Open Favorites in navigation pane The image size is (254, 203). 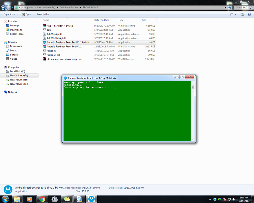coord(13,21)
